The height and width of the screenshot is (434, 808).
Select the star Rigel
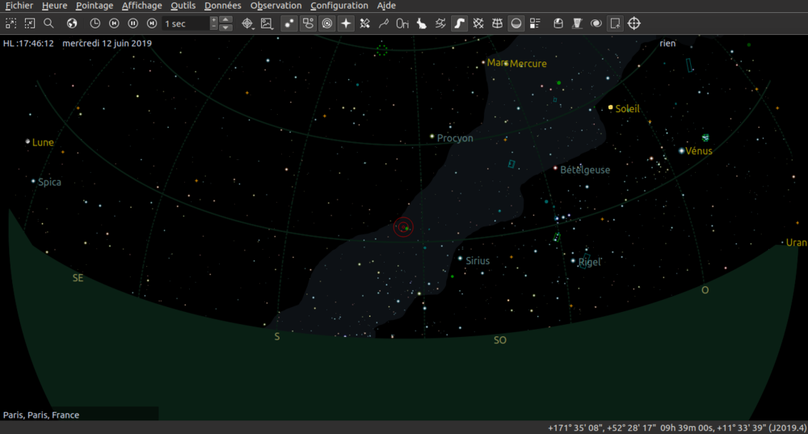coord(573,261)
